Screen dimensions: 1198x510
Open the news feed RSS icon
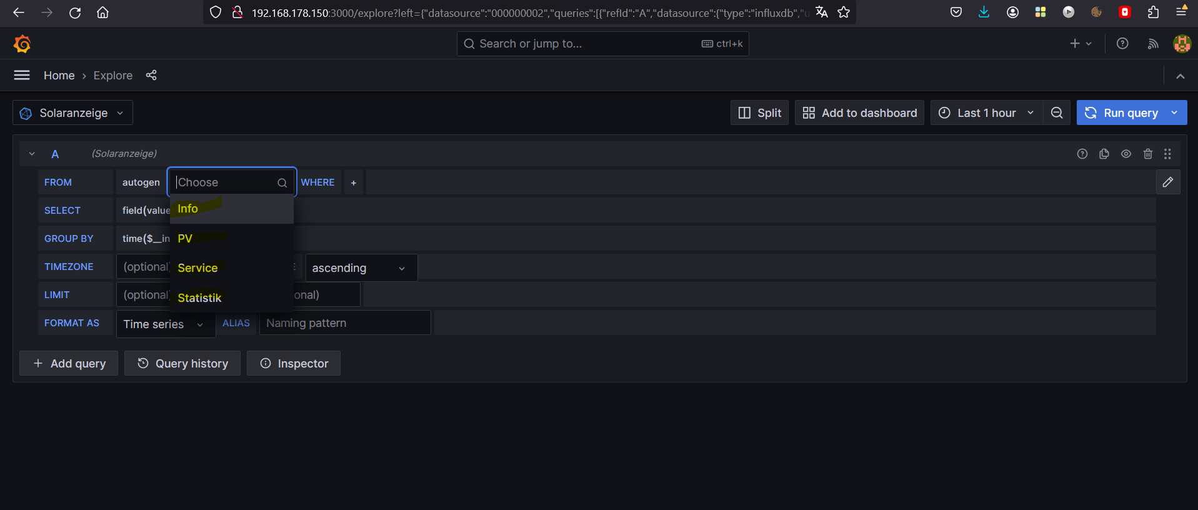pyautogui.click(x=1153, y=44)
